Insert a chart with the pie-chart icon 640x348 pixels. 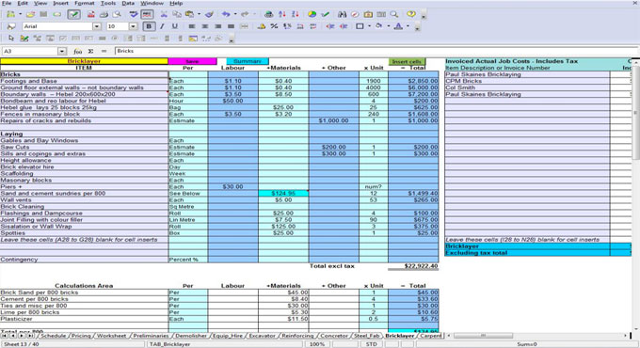(x=312, y=14)
